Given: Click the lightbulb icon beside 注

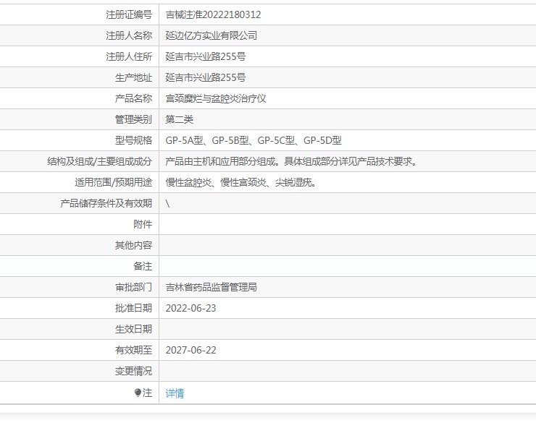Looking at the screenshot, I should (138, 393).
